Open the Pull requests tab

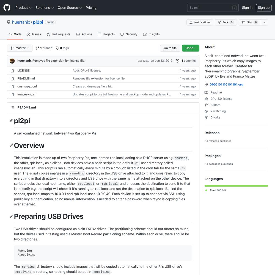click(x=58, y=34)
